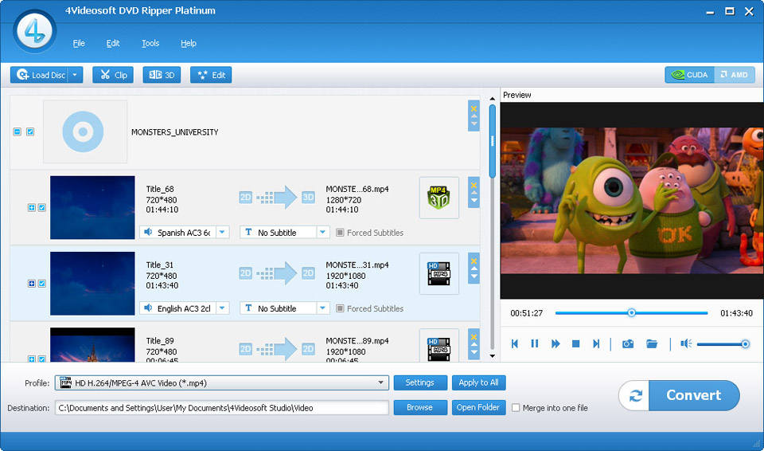Uncheck the Title_31 checkbox
764x451 pixels.
pyautogui.click(x=42, y=284)
